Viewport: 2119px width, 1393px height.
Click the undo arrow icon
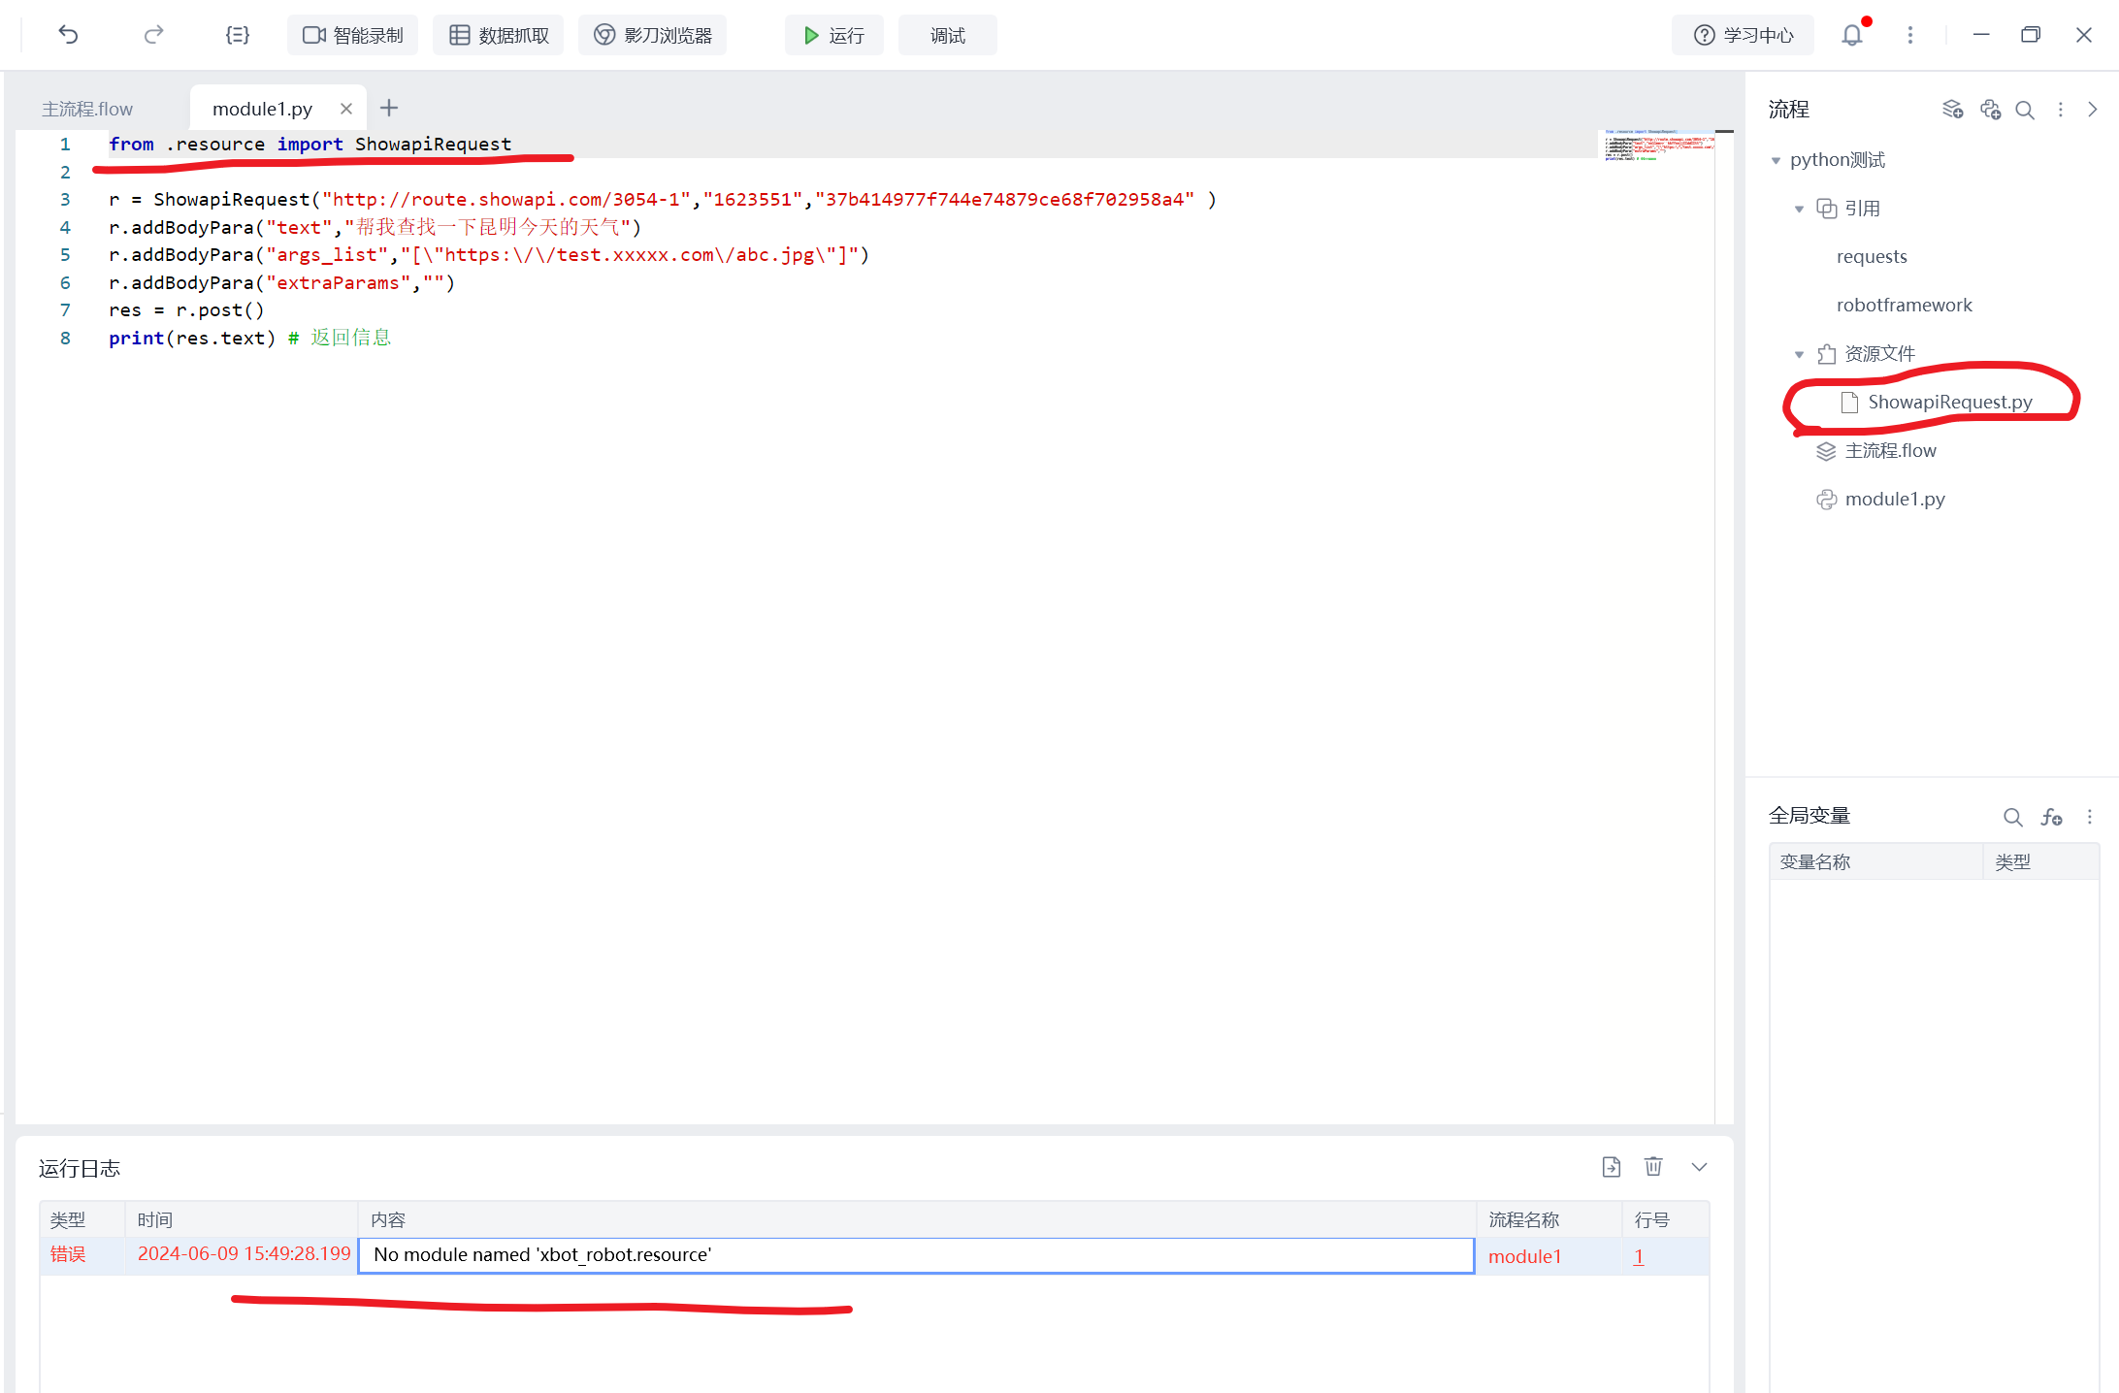(x=68, y=35)
